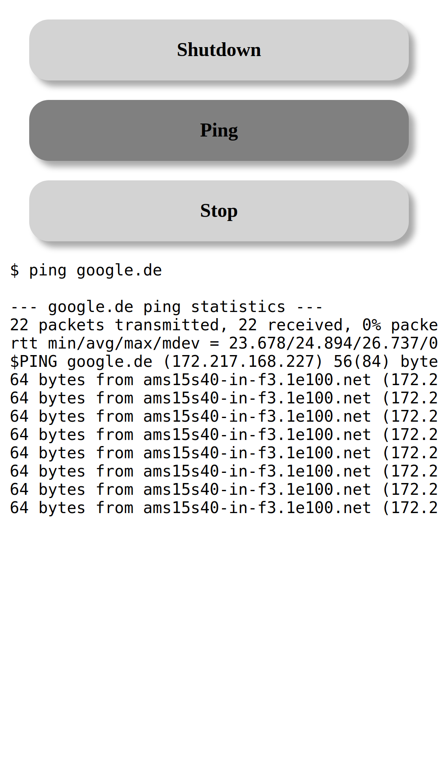Select the first '64 bytes from' response line
Screen dimensions: 438x780
tap(219, 380)
